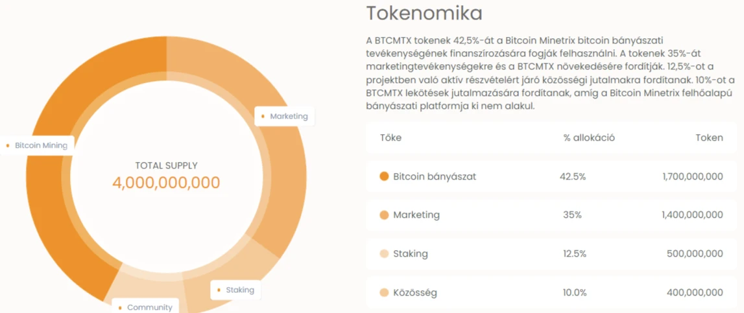Click the pale dot beside Staking row
The width and height of the screenshot is (744, 313).
pyautogui.click(x=385, y=254)
